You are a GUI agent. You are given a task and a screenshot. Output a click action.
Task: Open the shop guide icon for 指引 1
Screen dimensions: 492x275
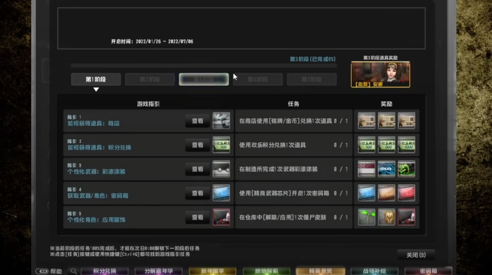pos(221,121)
